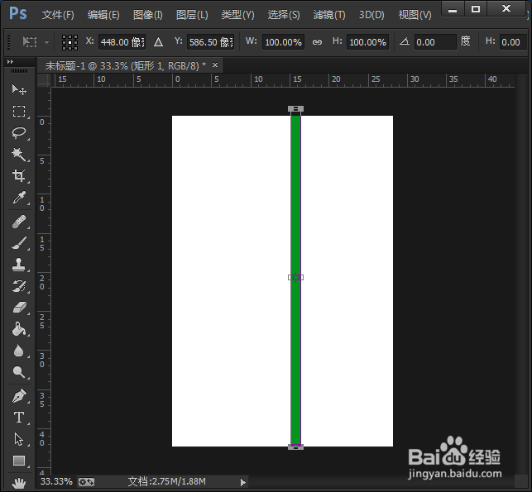Viewport: 532px width, 492px height.
Task: Open the 编辑(E) menu
Action: coord(103,15)
